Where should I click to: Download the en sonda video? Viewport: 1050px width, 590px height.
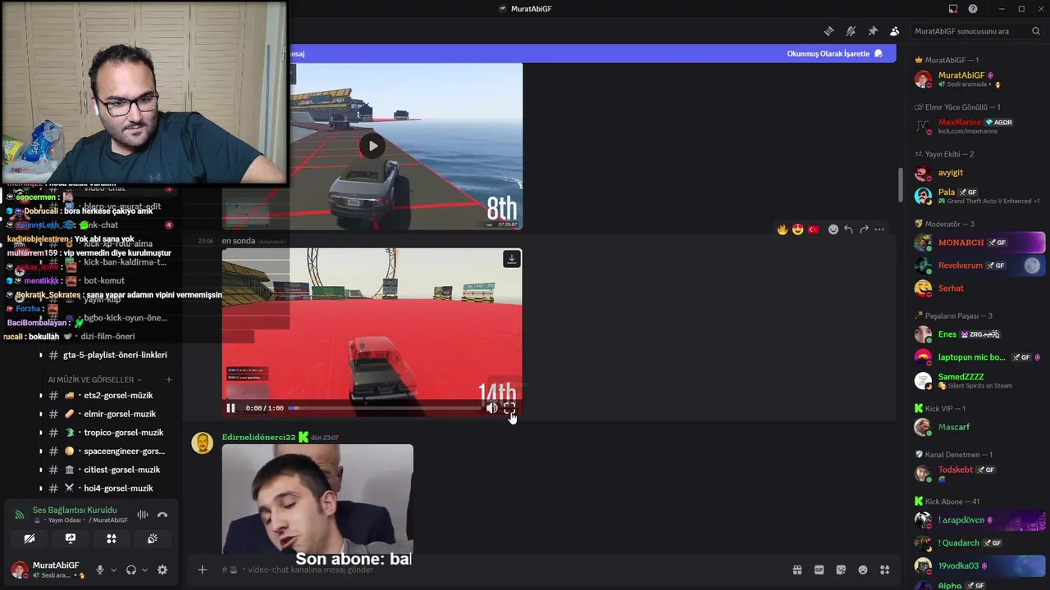click(x=511, y=259)
